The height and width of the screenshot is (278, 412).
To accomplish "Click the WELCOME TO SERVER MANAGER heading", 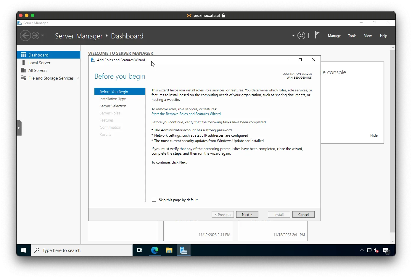I will pos(121,53).
